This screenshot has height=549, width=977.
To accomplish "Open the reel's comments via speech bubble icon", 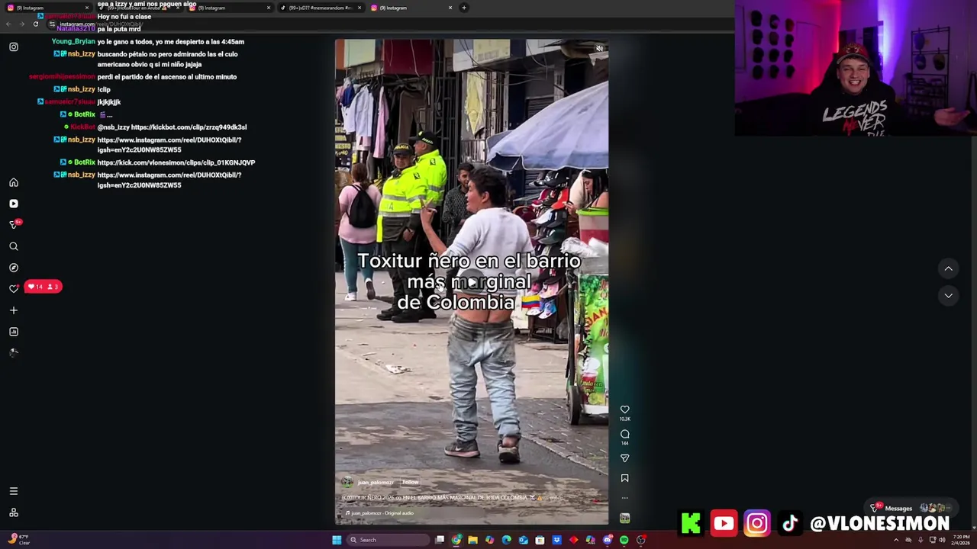I will point(624,434).
